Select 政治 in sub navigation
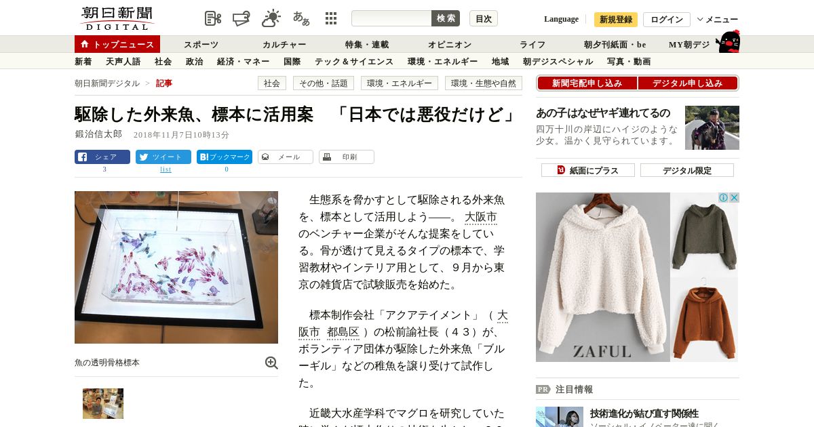The image size is (814, 427). 195,62
